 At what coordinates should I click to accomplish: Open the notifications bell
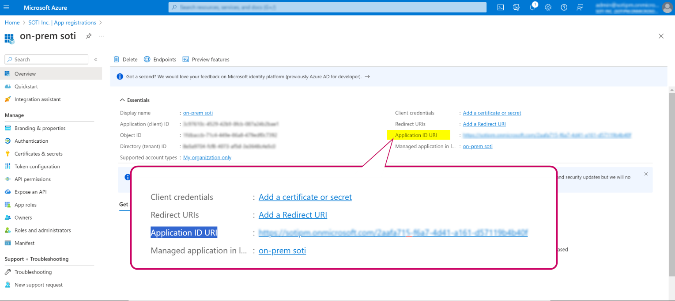point(532,8)
